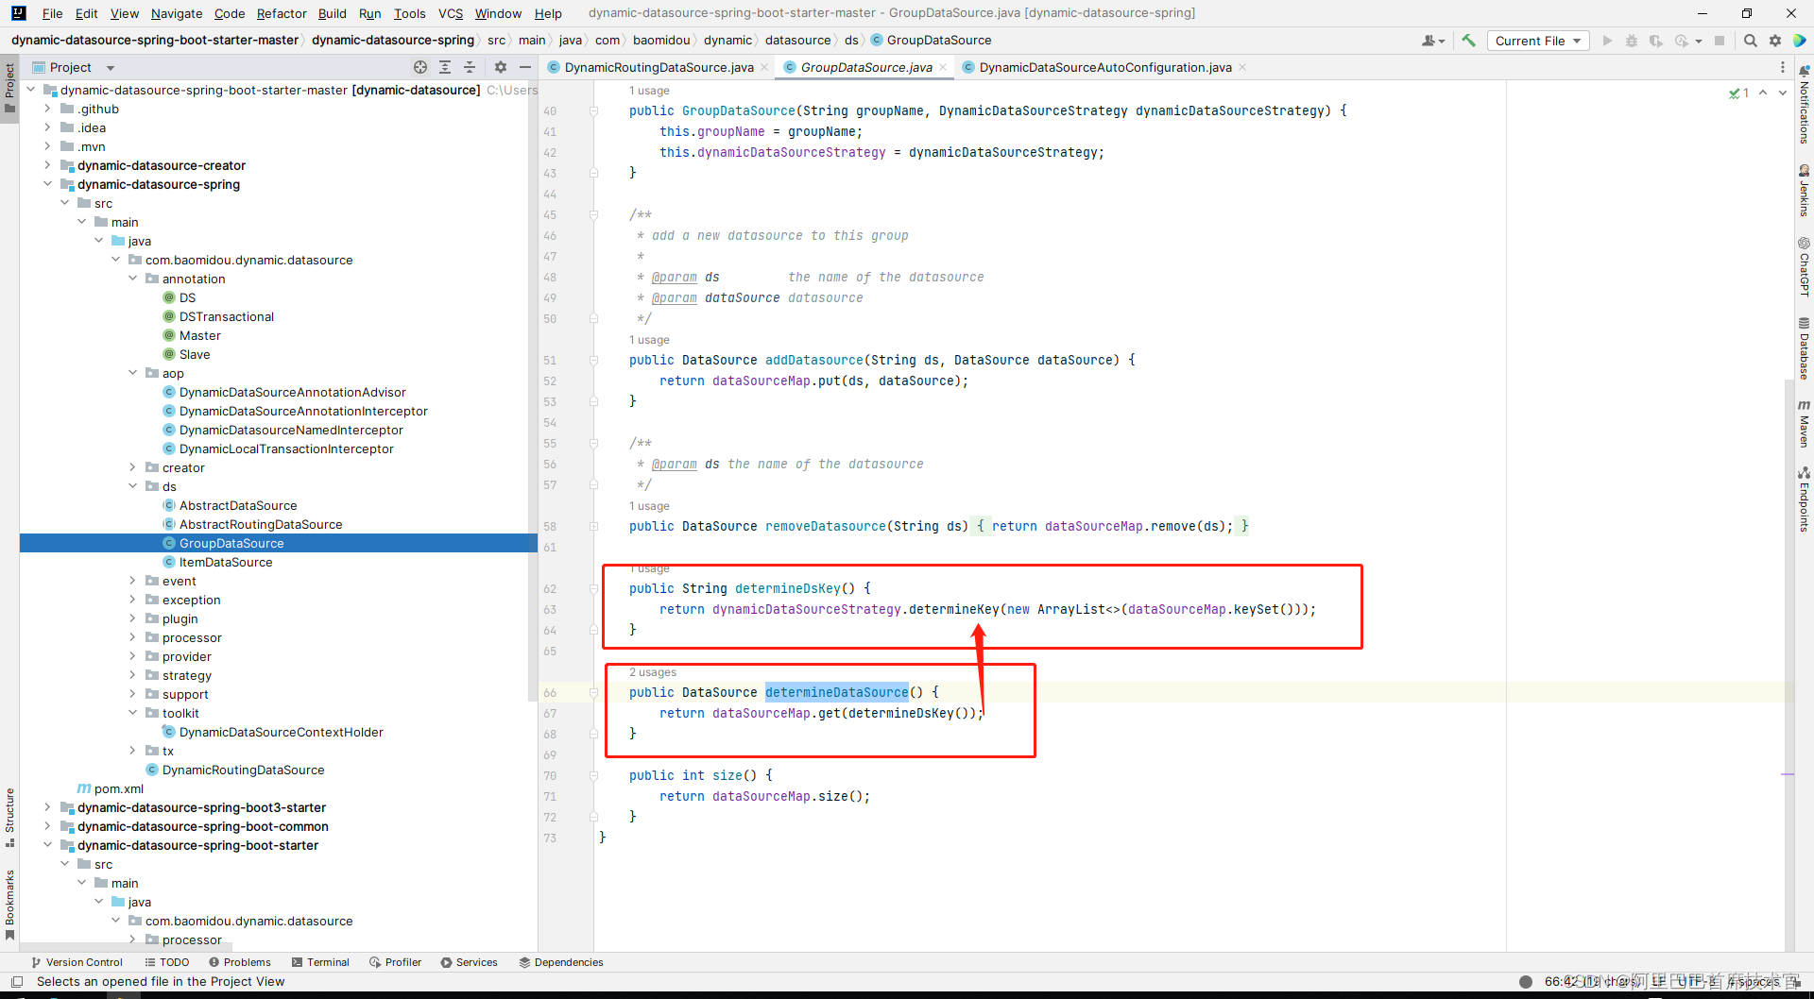Run with coverage icon in toolbar

click(1656, 41)
